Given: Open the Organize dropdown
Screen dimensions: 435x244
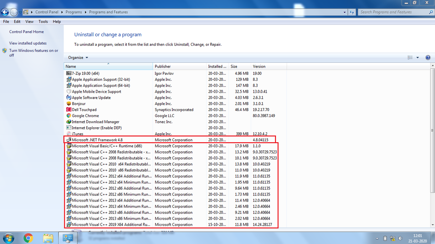Looking at the screenshot, I should coord(78,58).
